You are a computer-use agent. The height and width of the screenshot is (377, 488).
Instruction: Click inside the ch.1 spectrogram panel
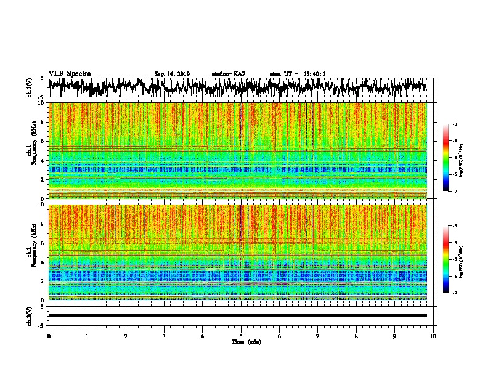[x=237, y=150]
